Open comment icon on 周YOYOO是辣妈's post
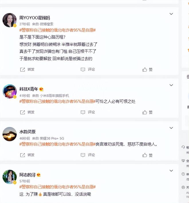 tap(83, 69)
